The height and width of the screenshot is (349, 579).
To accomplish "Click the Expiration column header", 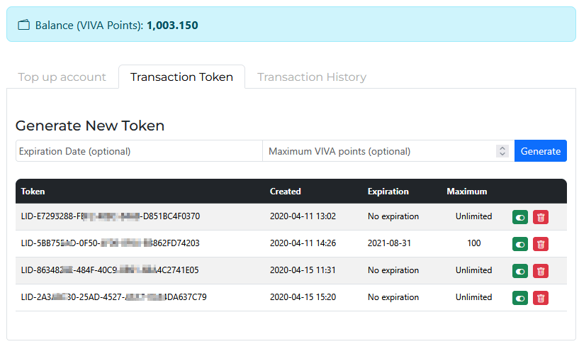I will [388, 192].
